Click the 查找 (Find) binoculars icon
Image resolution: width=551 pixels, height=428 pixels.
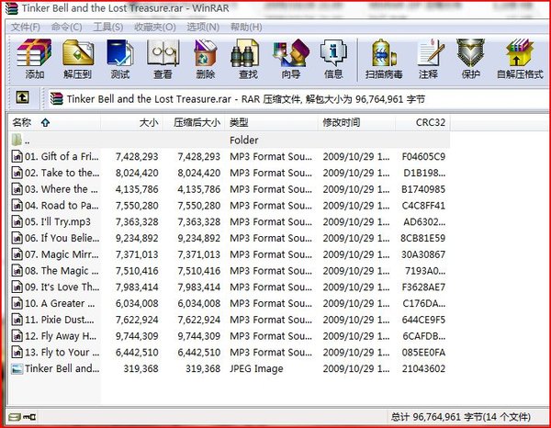[245, 52]
